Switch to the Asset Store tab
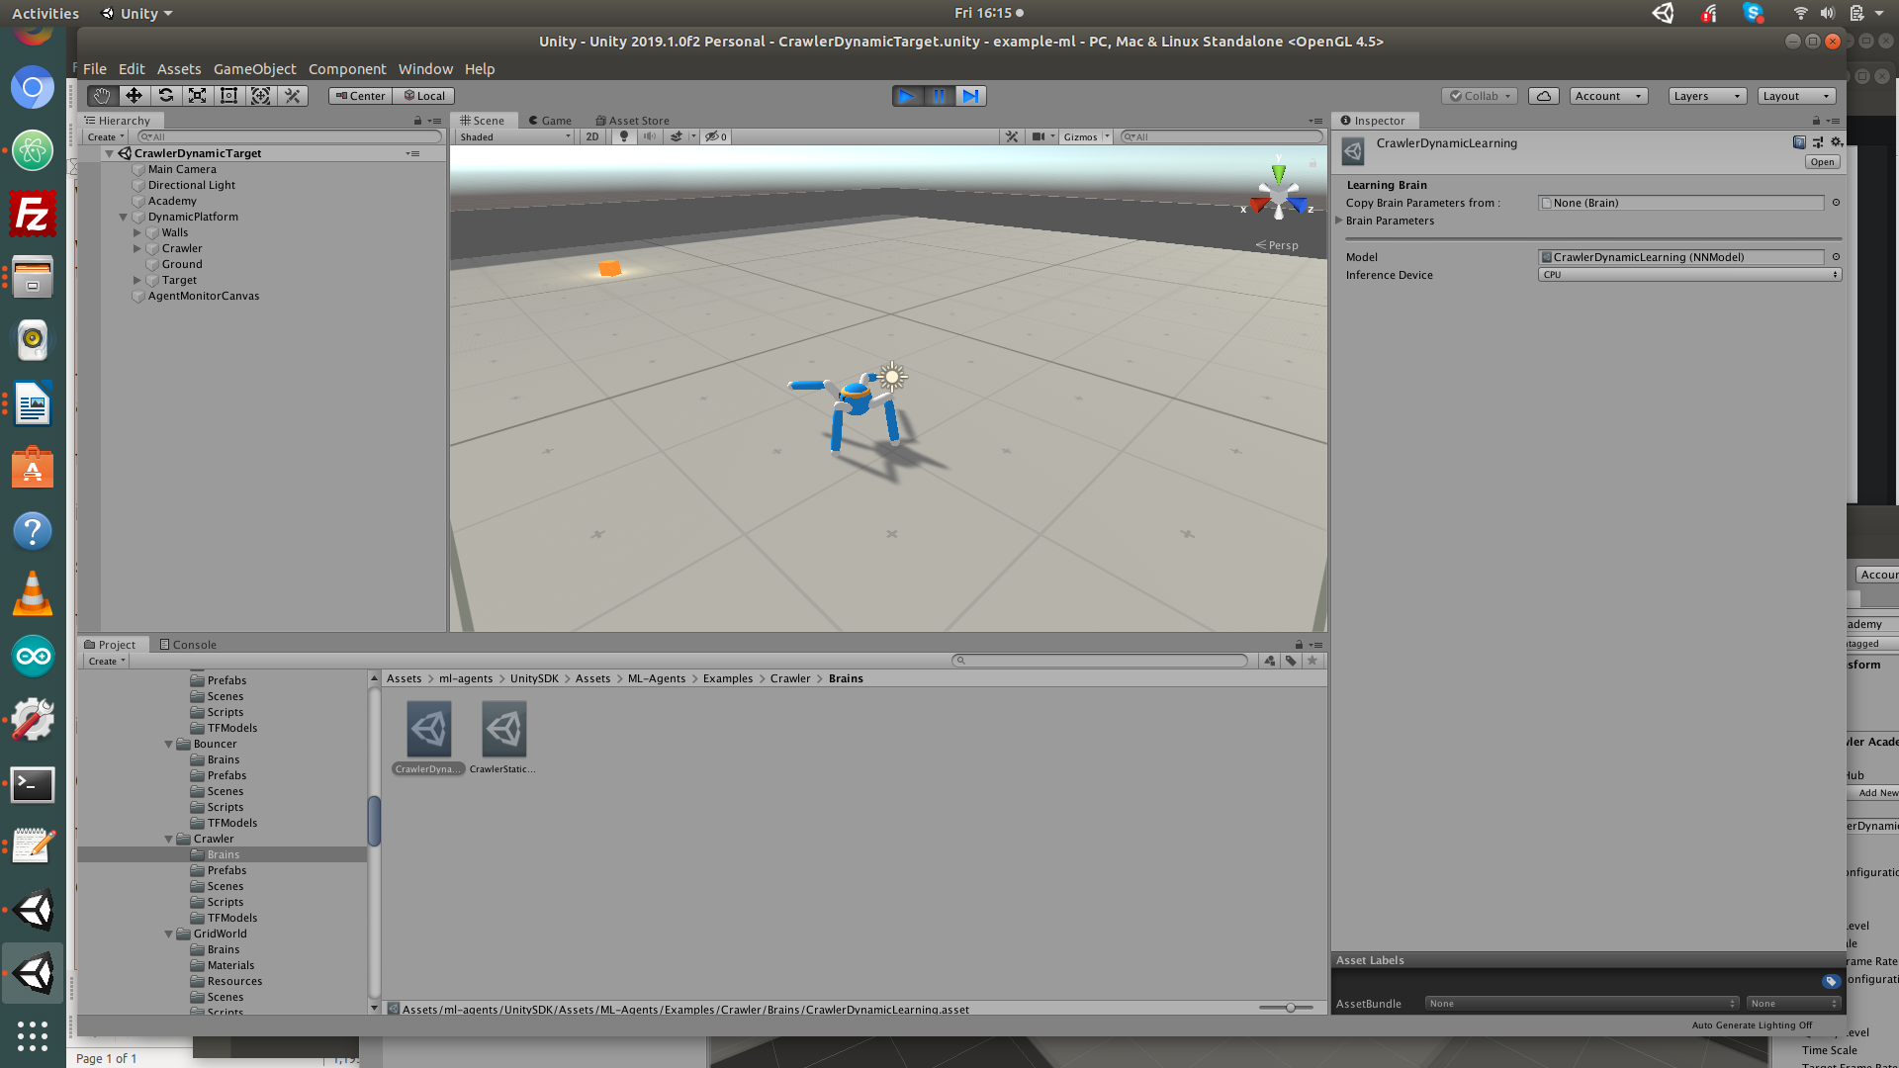 632,121
